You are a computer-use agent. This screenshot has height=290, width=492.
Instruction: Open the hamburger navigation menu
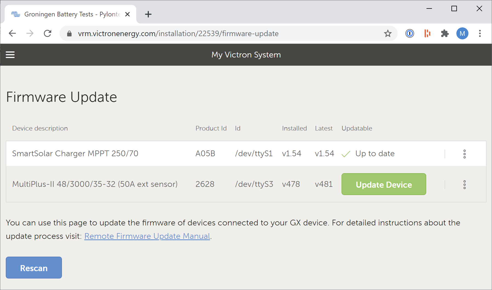10,55
